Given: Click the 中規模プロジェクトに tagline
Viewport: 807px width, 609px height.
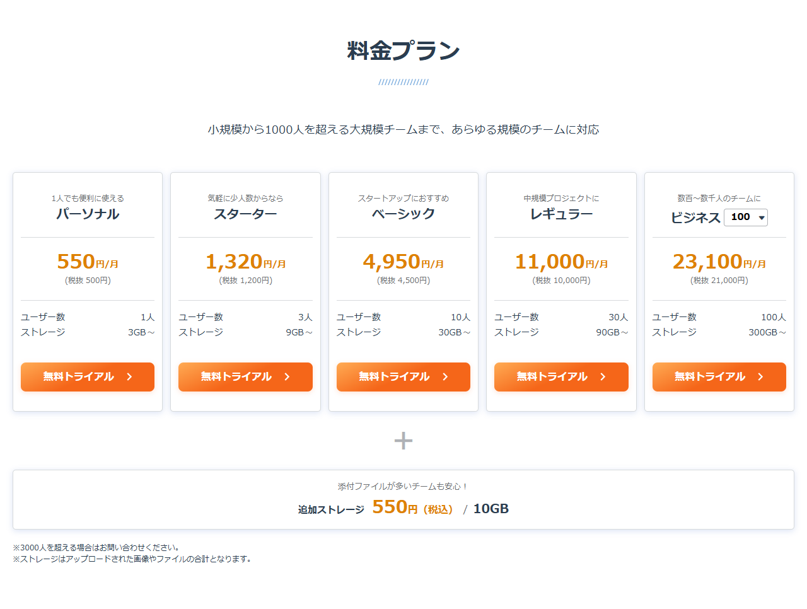Looking at the screenshot, I should pyautogui.click(x=561, y=198).
